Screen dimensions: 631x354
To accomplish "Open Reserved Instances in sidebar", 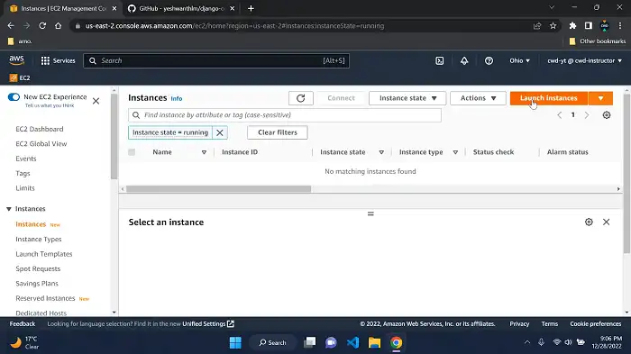I will pos(45,298).
